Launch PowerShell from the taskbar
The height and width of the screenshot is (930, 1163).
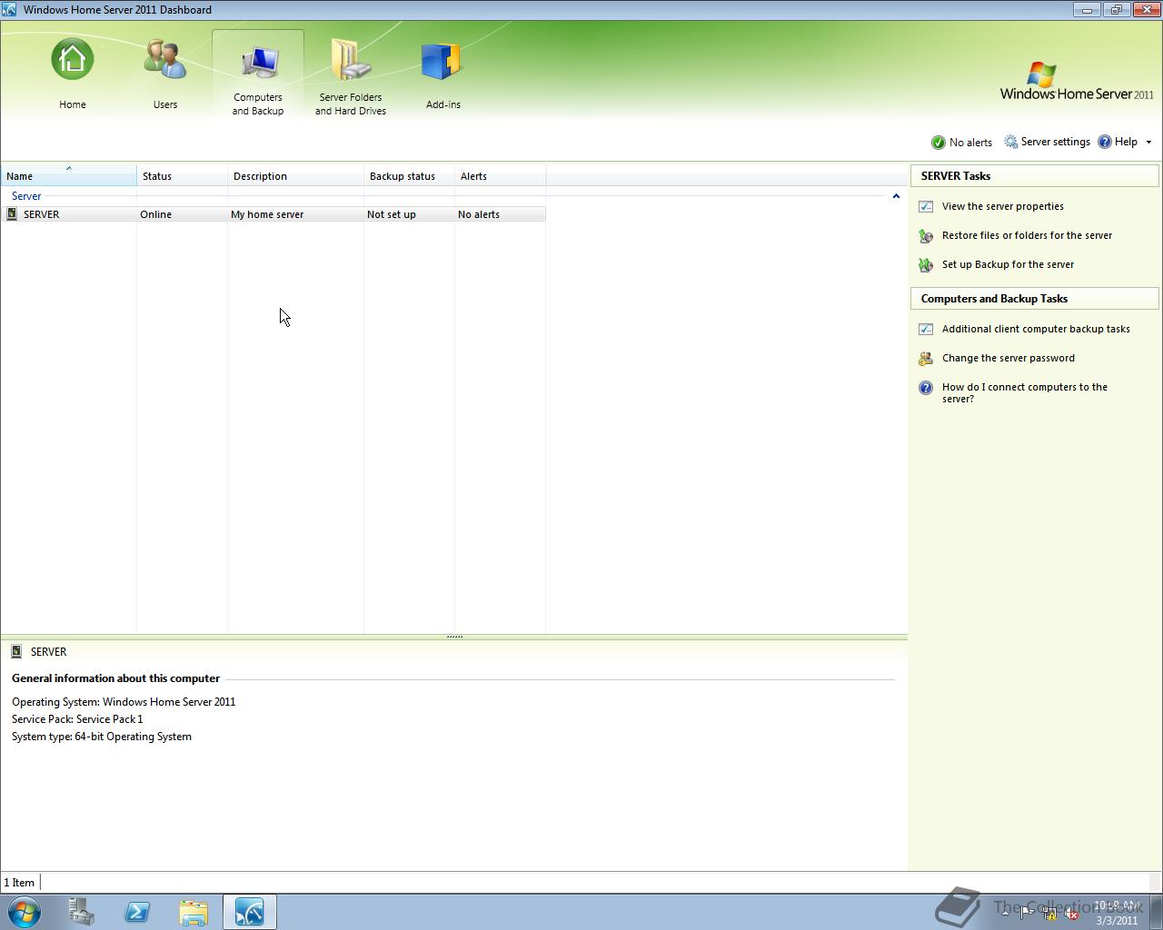(x=137, y=912)
